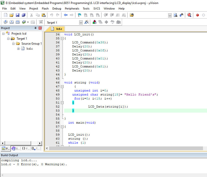Click the Paste clipboard icon
The image size is (207, 177).
click(x=44, y=15)
